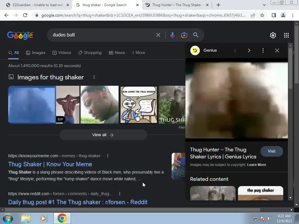Select the All results tab

pos(13,53)
